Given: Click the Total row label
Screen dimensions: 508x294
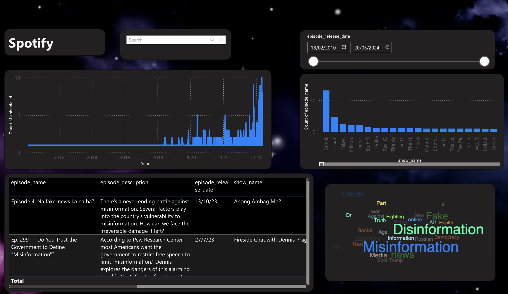Looking at the screenshot, I should coord(17,281).
